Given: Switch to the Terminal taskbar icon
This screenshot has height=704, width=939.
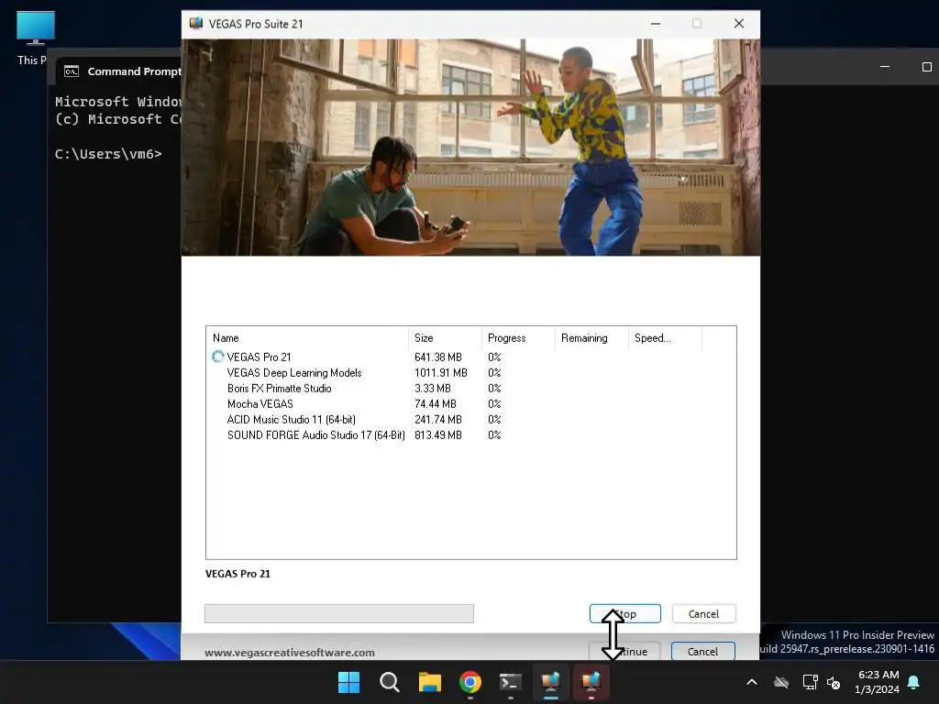Looking at the screenshot, I should (x=510, y=682).
